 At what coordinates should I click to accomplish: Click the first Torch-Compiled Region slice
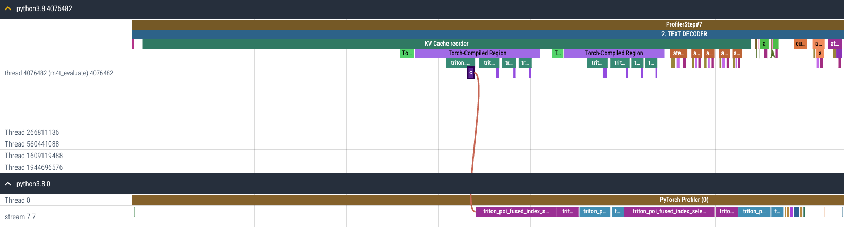[477, 53]
